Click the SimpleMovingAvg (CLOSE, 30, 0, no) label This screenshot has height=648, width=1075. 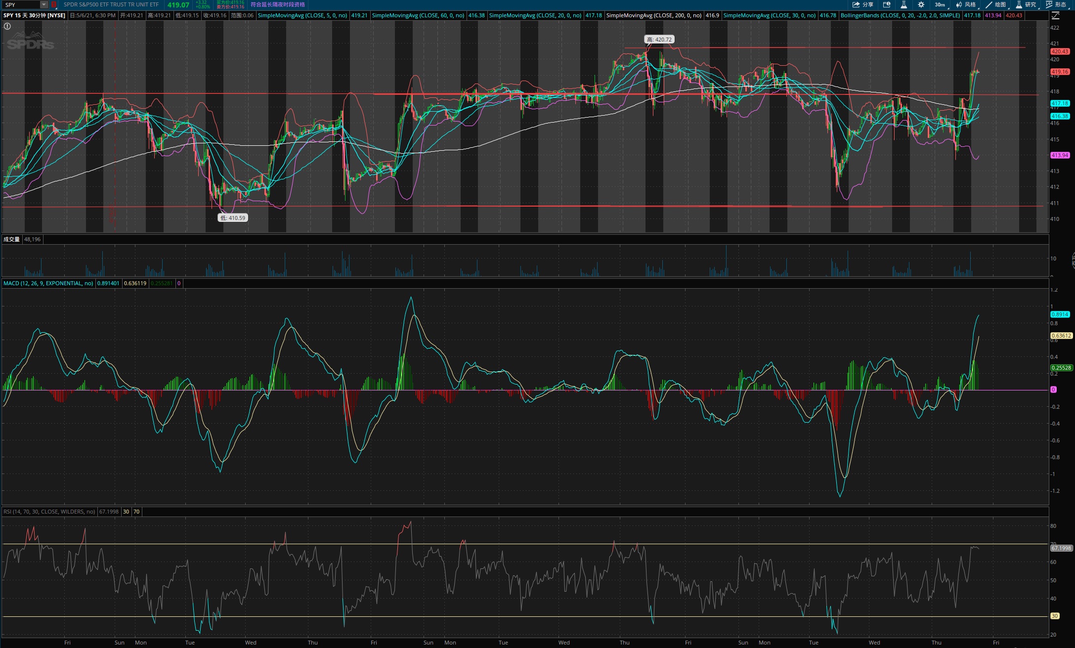(769, 15)
